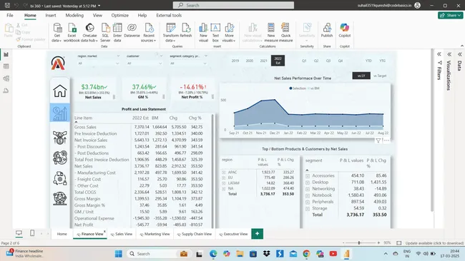Click the Share button
The height and width of the screenshot is (261, 465).
click(x=450, y=16)
